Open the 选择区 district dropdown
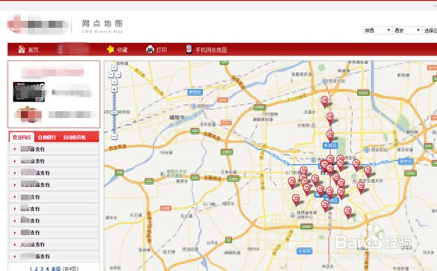 pyautogui.click(x=430, y=31)
